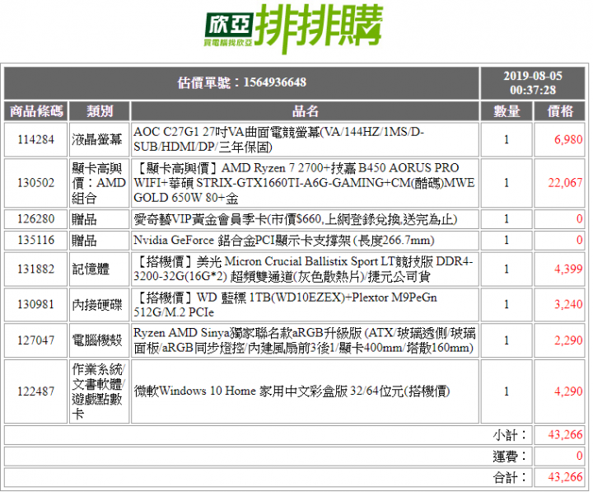Click the subtotal 43,266 in the 小計 row
593x492 pixels.
pos(565,435)
